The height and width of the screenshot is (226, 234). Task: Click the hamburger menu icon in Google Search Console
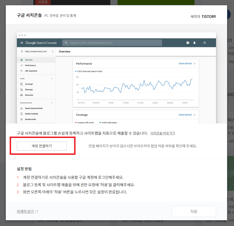22,43
